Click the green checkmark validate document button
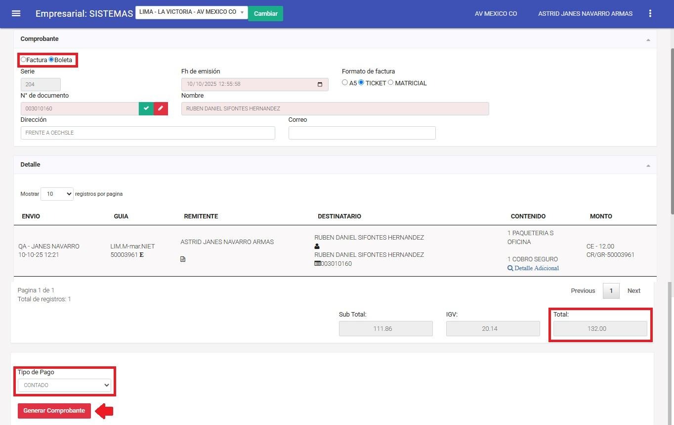 (146, 108)
